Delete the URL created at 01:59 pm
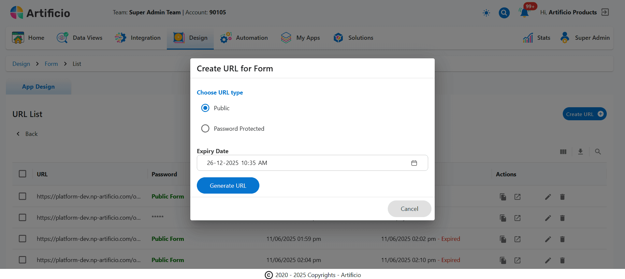Viewport: 625px width, 279px height. point(562,239)
